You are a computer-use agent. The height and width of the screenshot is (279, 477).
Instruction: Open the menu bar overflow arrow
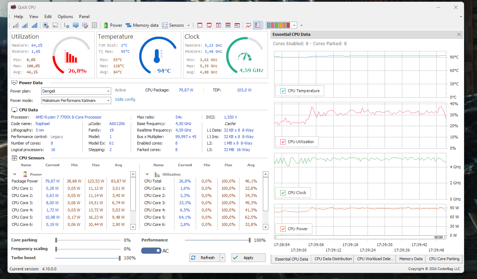(x=461, y=17)
